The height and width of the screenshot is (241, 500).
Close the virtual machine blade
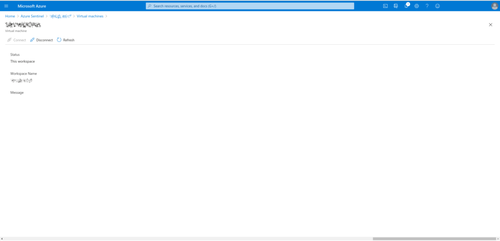pos(490,24)
